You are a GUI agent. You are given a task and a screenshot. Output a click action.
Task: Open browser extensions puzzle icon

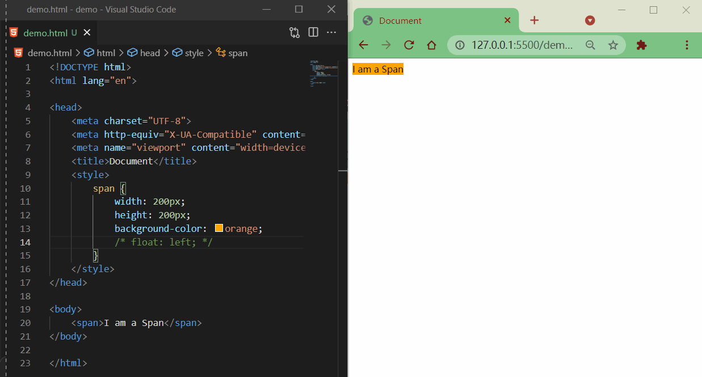pyautogui.click(x=641, y=45)
